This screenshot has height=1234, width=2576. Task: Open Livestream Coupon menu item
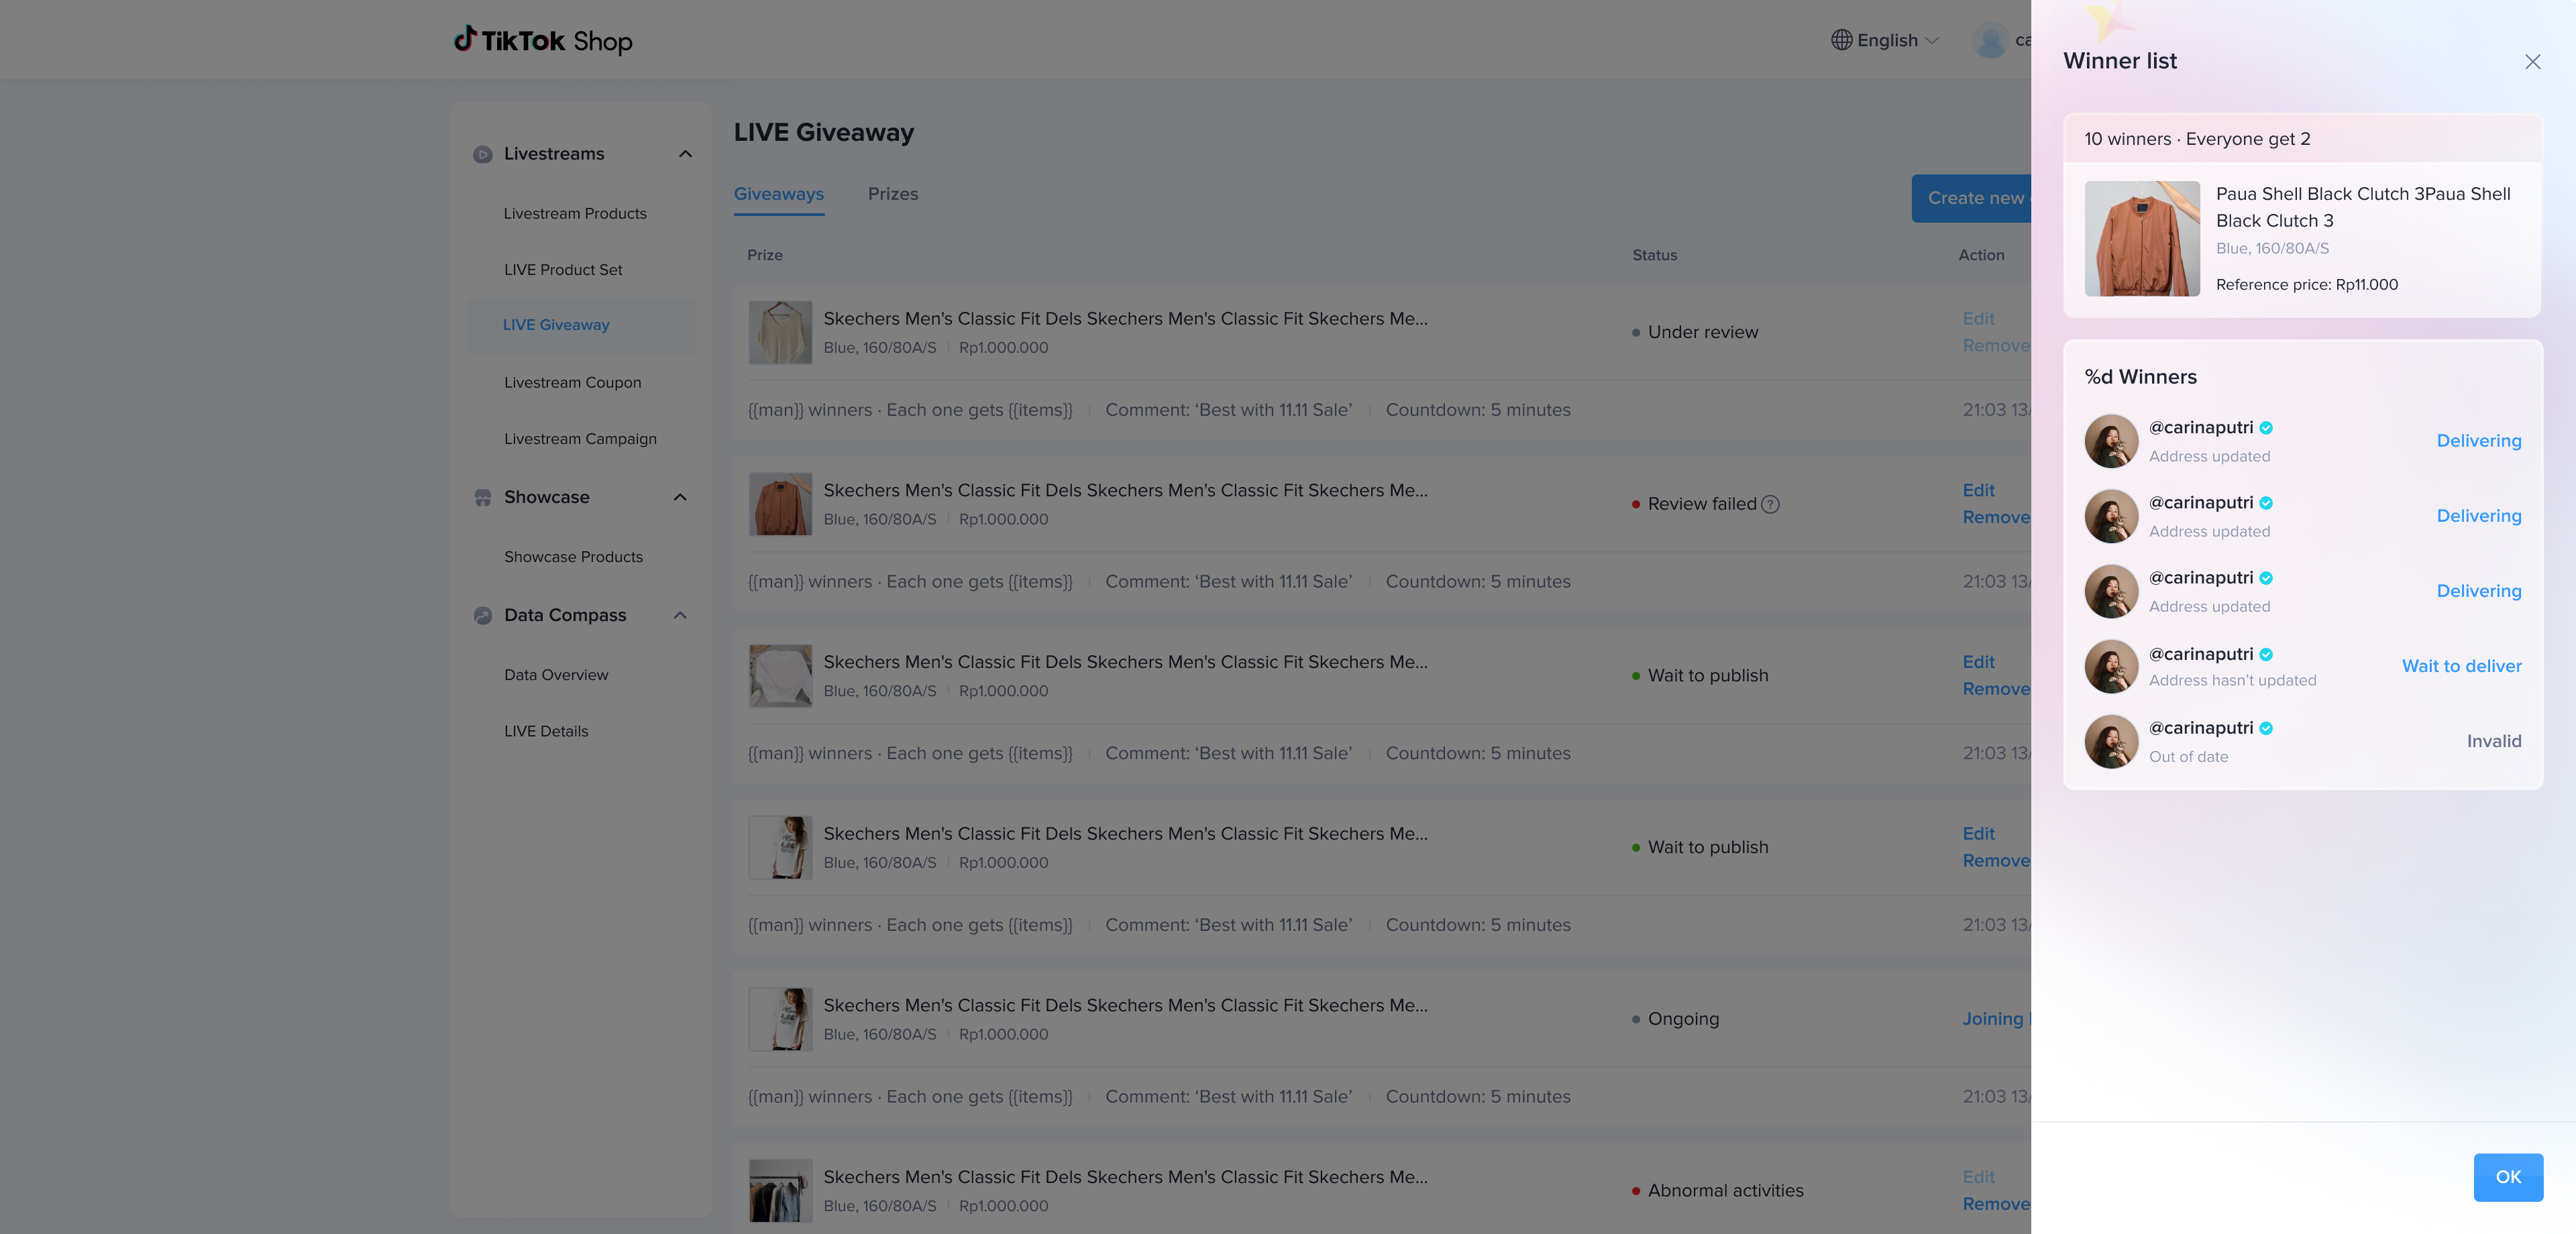pyautogui.click(x=572, y=383)
